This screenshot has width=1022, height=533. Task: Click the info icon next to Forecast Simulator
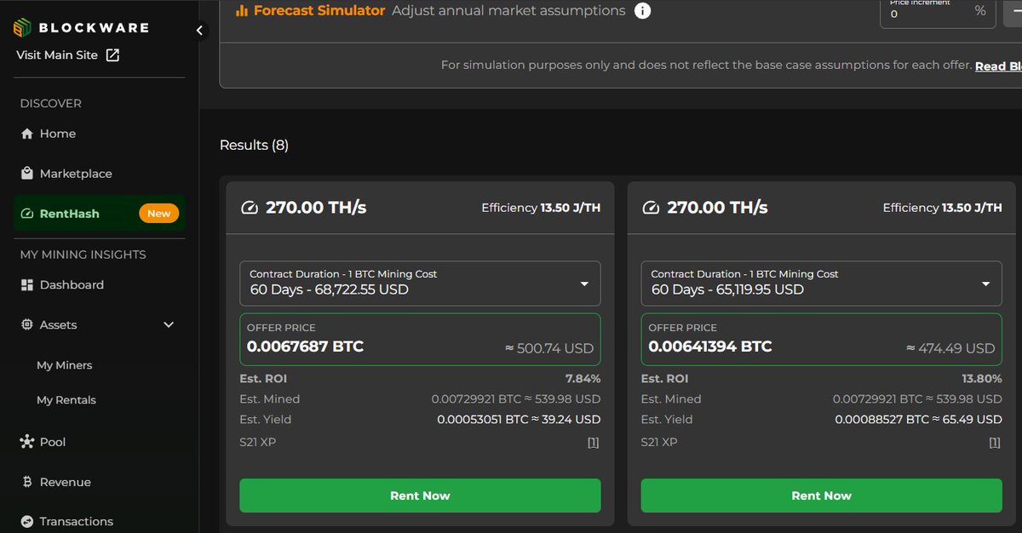(x=643, y=11)
